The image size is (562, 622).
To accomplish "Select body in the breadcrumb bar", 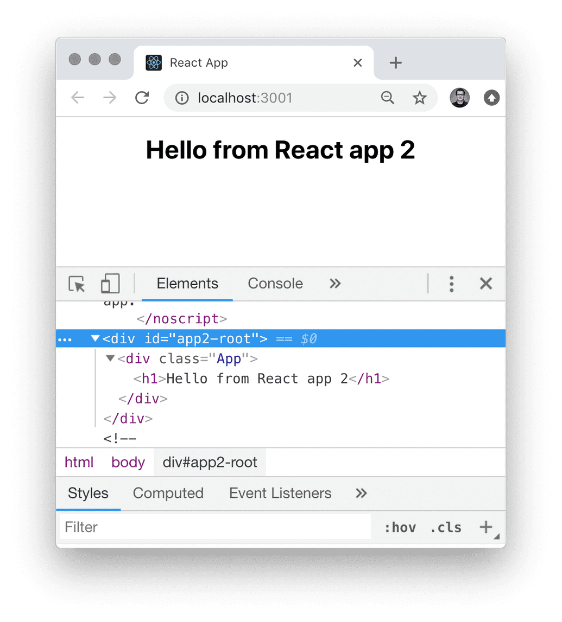I will 128,462.
